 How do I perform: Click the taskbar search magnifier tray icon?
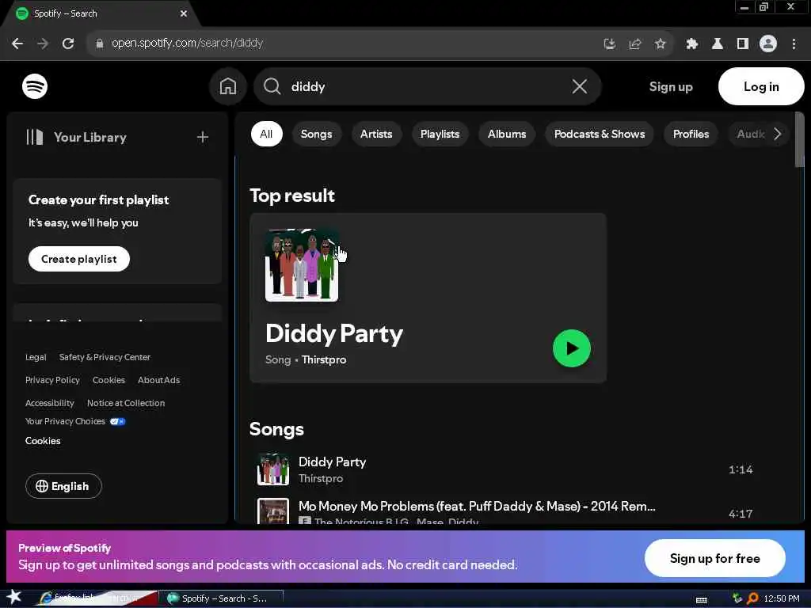click(x=752, y=598)
